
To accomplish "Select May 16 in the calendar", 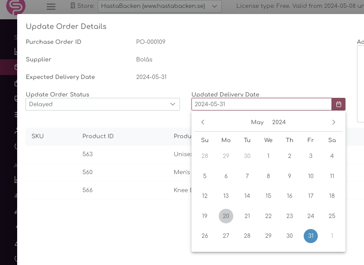I will pyautogui.click(x=290, y=196).
